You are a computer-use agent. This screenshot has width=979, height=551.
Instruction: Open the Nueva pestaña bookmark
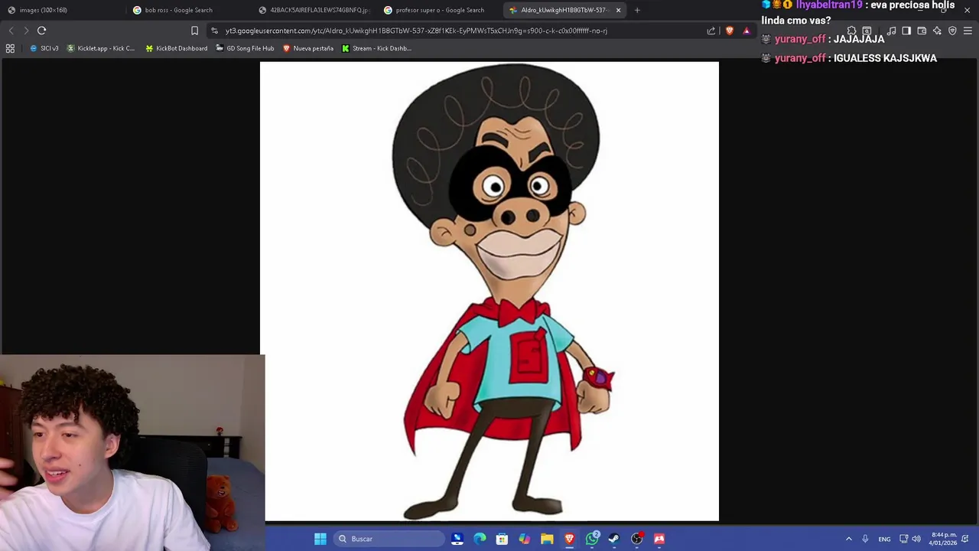tap(308, 48)
